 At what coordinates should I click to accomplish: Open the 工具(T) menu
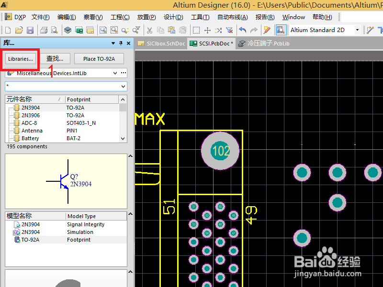click(x=200, y=17)
